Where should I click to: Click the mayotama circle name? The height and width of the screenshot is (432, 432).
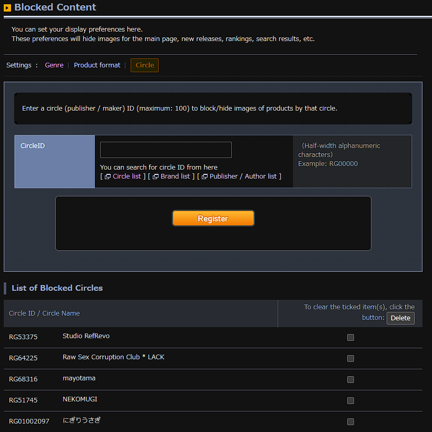click(x=79, y=378)
